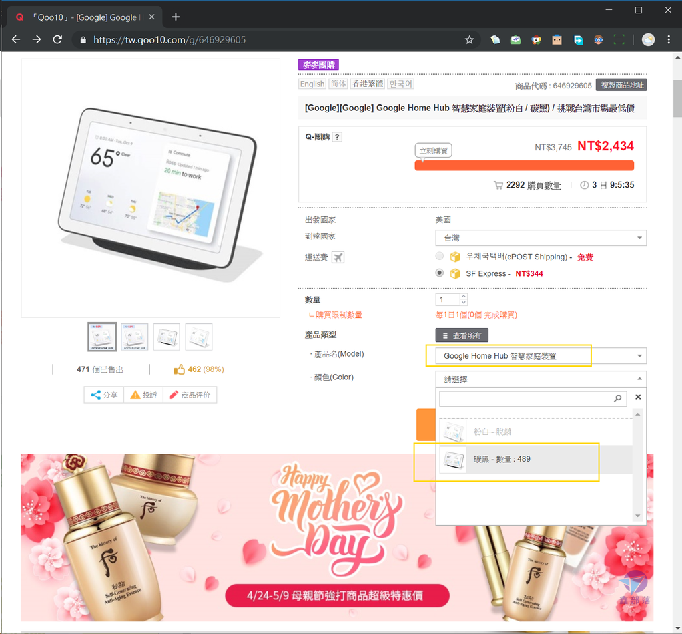Image resolution: width=682 pixels, height=634 pixels.
Task: Reload the Qoo10 page
Action: 57,39
